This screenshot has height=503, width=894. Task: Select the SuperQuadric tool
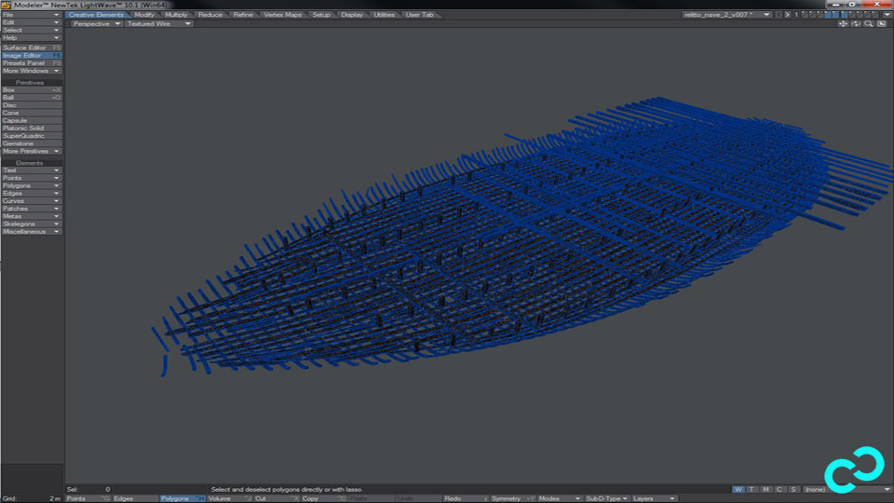tap(32, 136)
